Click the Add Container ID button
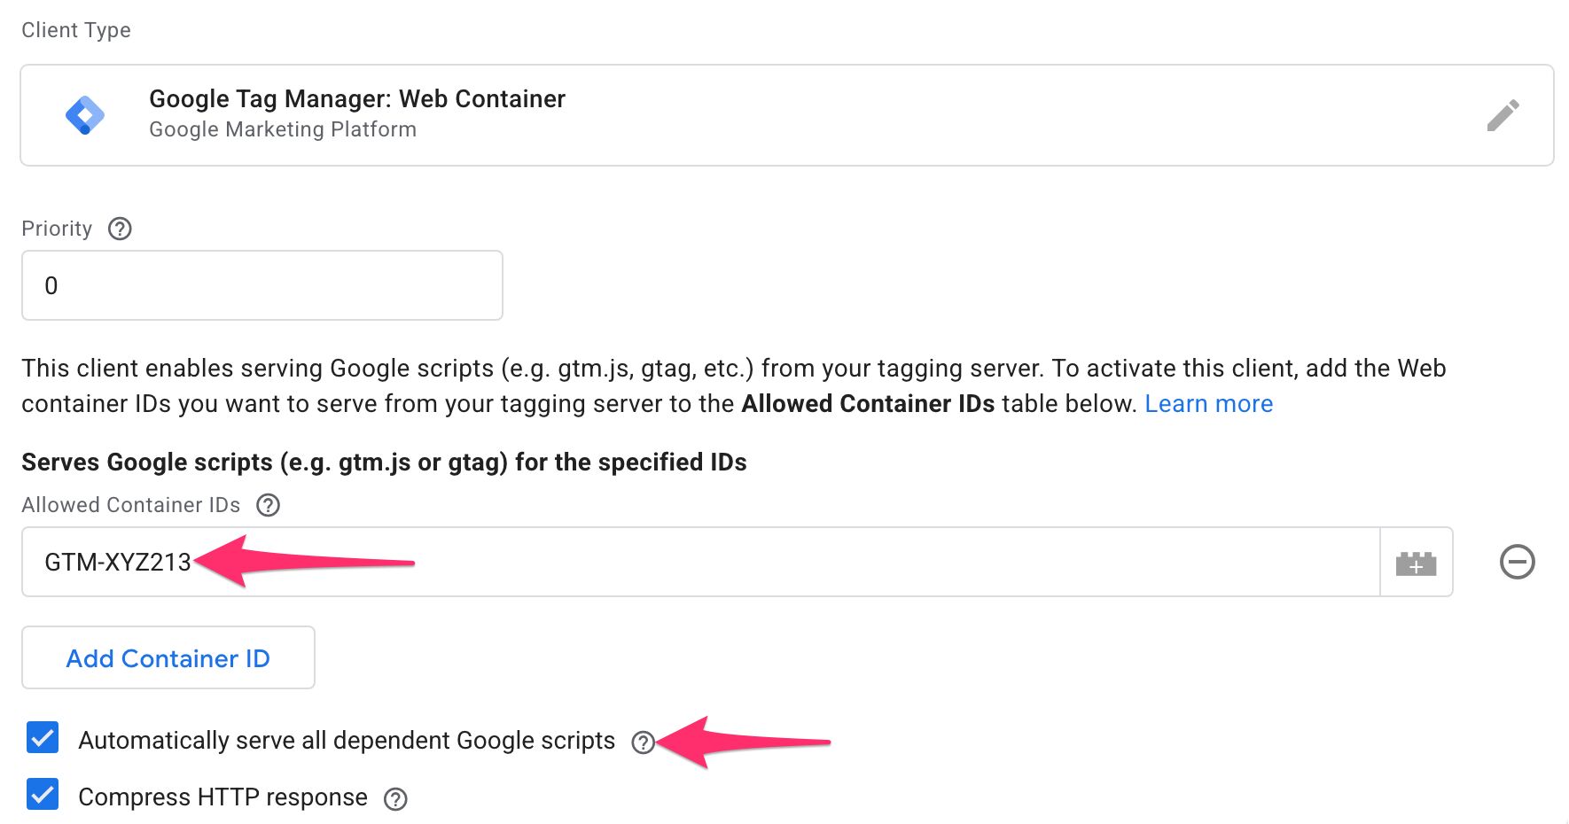 (x=168, y=658)
